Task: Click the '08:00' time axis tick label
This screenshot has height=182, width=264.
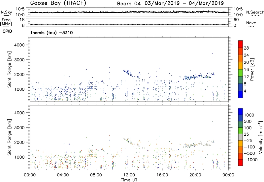Action: [96, 175]
